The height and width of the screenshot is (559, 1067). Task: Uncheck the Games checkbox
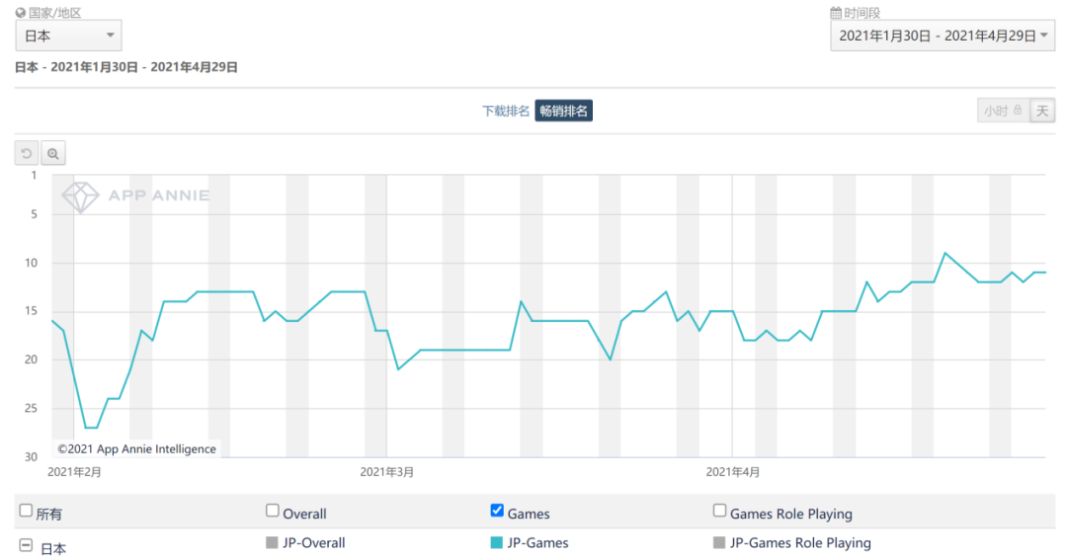pos(497,511)
